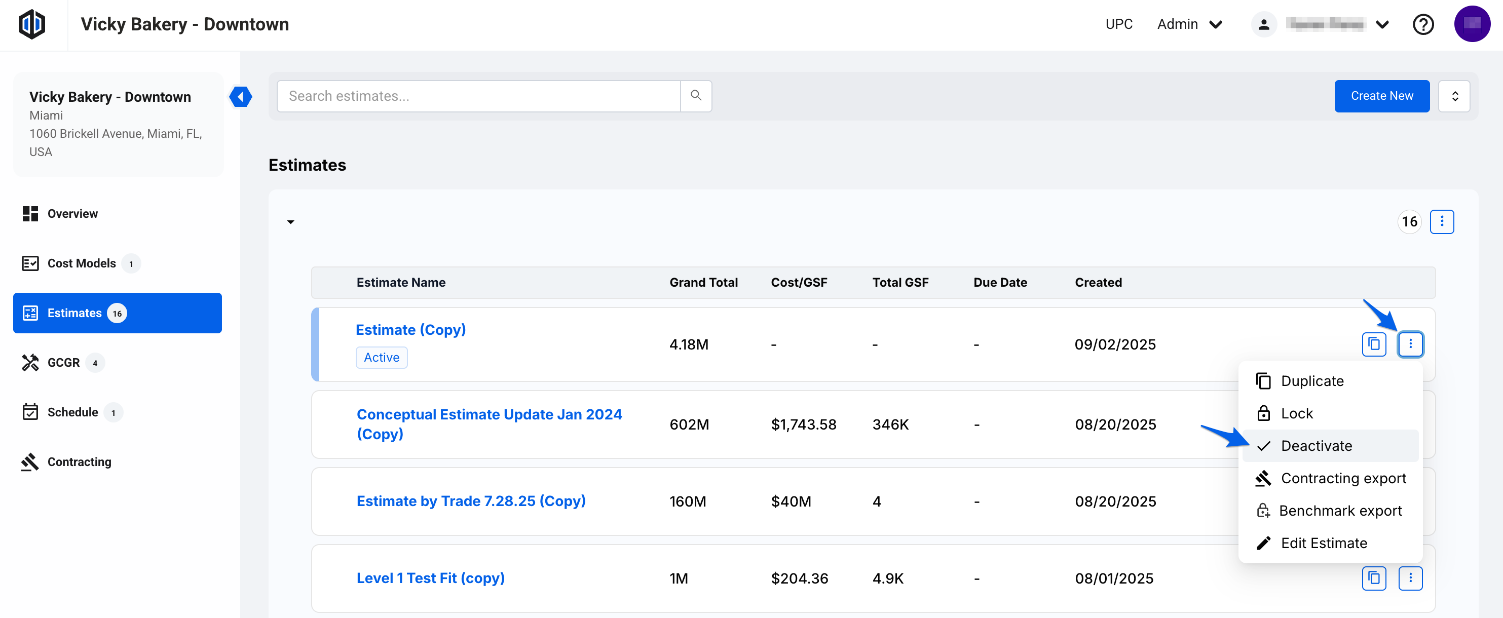Click the pencil icon beside Edit Estimate
The height and width of the screenshot is (618, 1503).
click(x=1263, y=544)
